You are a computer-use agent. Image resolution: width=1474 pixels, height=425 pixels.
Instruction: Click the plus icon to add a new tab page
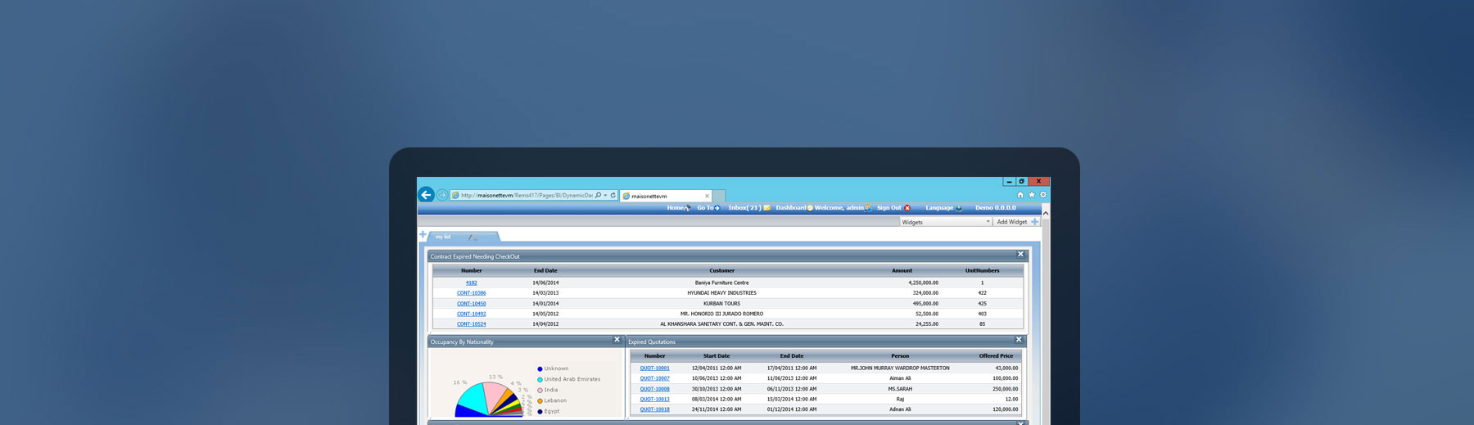click(x=423, y=235)
